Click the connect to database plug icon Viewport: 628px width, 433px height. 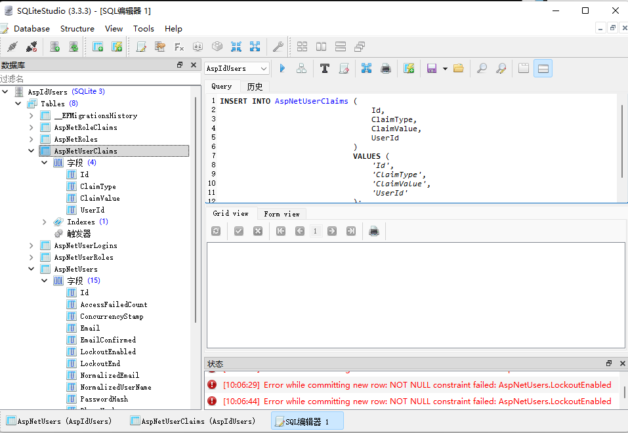tap(12, 47)
